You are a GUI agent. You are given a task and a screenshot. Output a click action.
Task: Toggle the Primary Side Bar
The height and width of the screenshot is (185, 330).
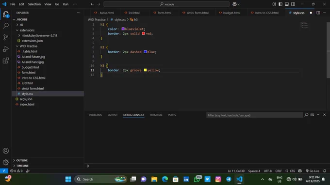[280, 4]
